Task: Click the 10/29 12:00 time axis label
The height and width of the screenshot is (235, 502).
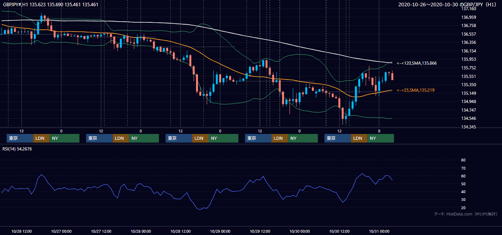Action: pyautogui.click(x=260, y=231)
